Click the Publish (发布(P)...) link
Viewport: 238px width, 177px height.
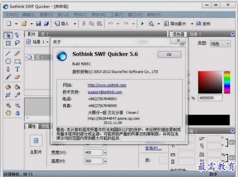point(153,148)
